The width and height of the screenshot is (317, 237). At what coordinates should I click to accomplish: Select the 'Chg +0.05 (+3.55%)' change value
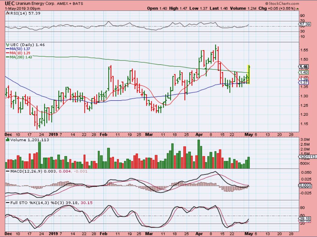tap(277, 8)
